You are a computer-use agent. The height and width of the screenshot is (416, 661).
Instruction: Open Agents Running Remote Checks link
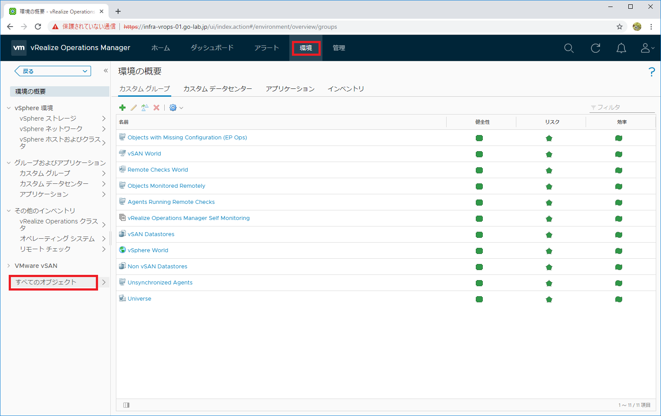click(171, 202)
